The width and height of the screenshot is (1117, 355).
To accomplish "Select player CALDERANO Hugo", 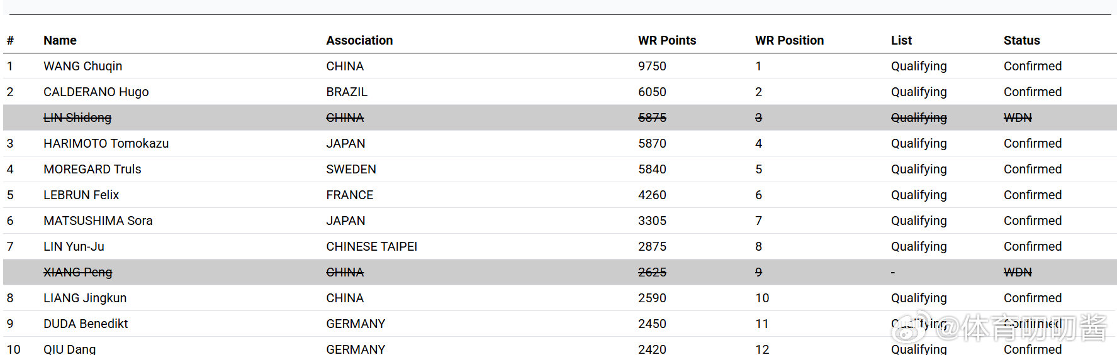I will click(96, 92).
